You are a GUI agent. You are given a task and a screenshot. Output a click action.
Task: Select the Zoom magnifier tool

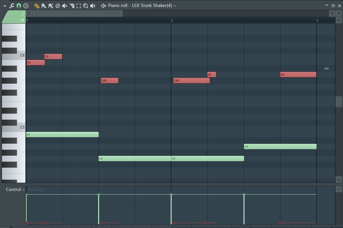tap(86, 6)
